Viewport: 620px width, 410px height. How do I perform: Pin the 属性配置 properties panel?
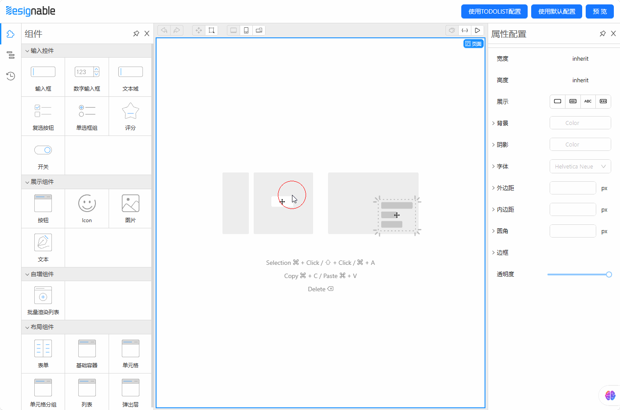[603, 34]
